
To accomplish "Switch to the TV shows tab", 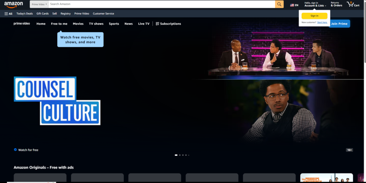I will pos(96,24).
